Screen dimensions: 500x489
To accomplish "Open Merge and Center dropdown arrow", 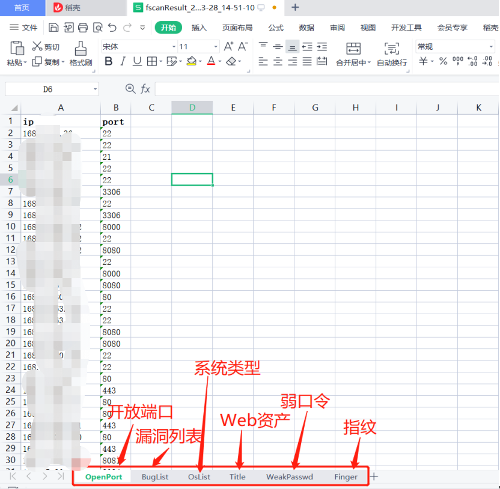I will click(369, 62).
